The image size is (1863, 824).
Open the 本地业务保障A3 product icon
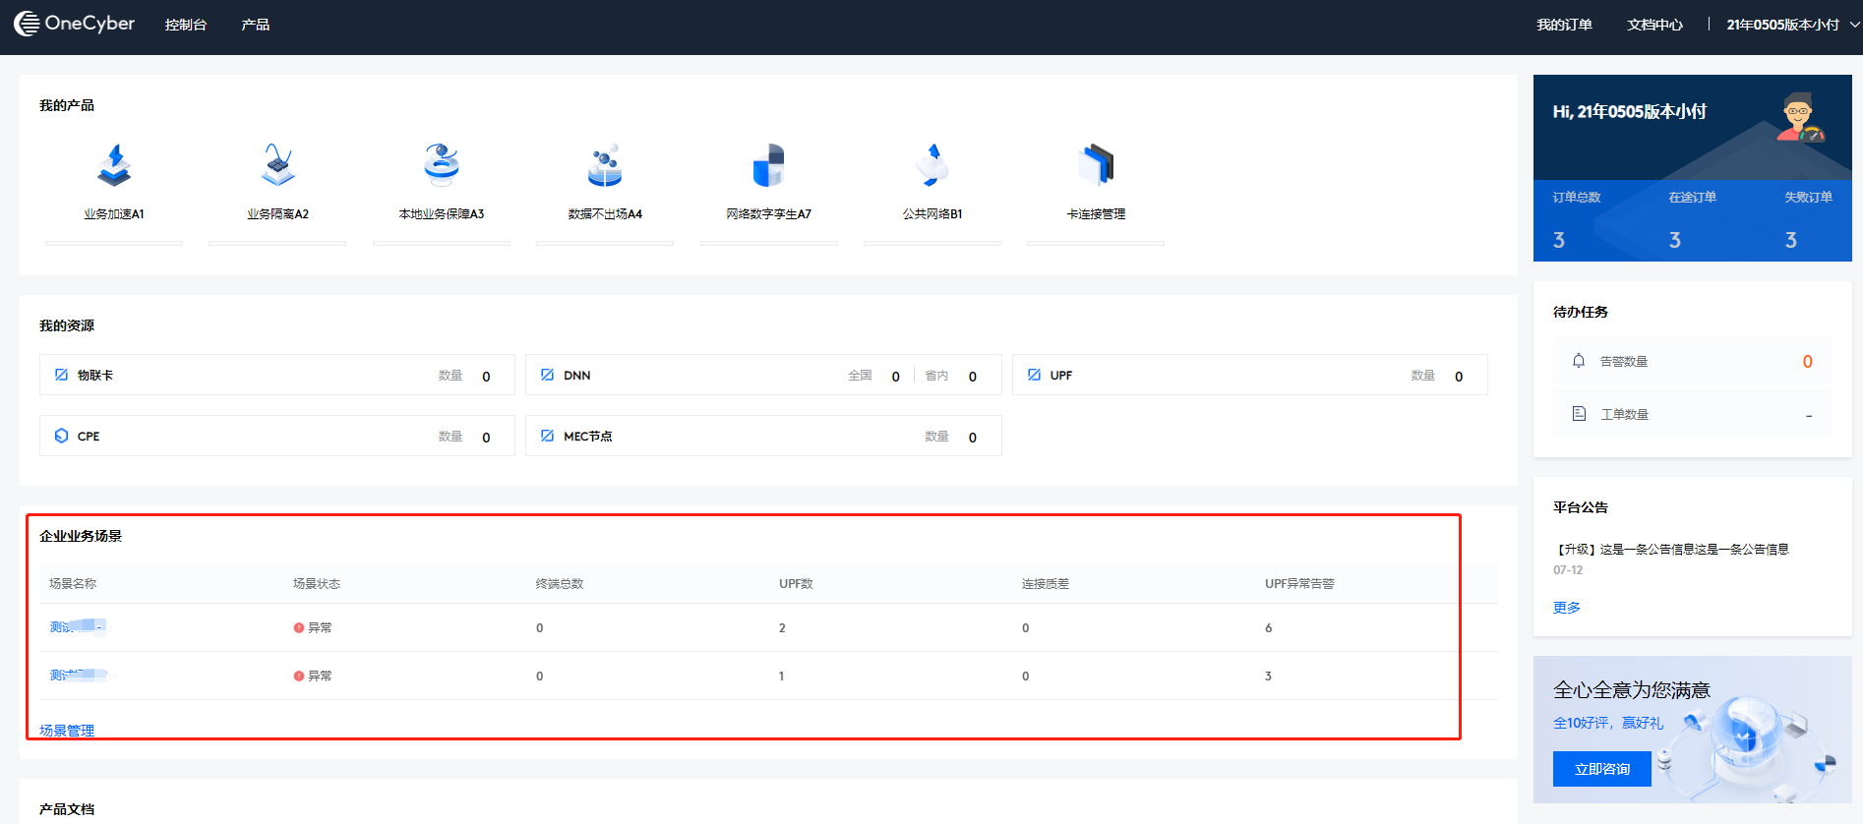(442, 165)
